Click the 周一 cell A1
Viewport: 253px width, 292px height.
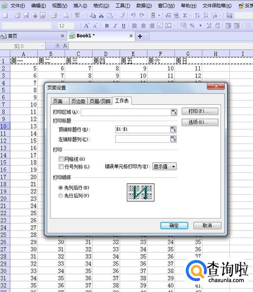pyautogui.click(x=24, y=61)
